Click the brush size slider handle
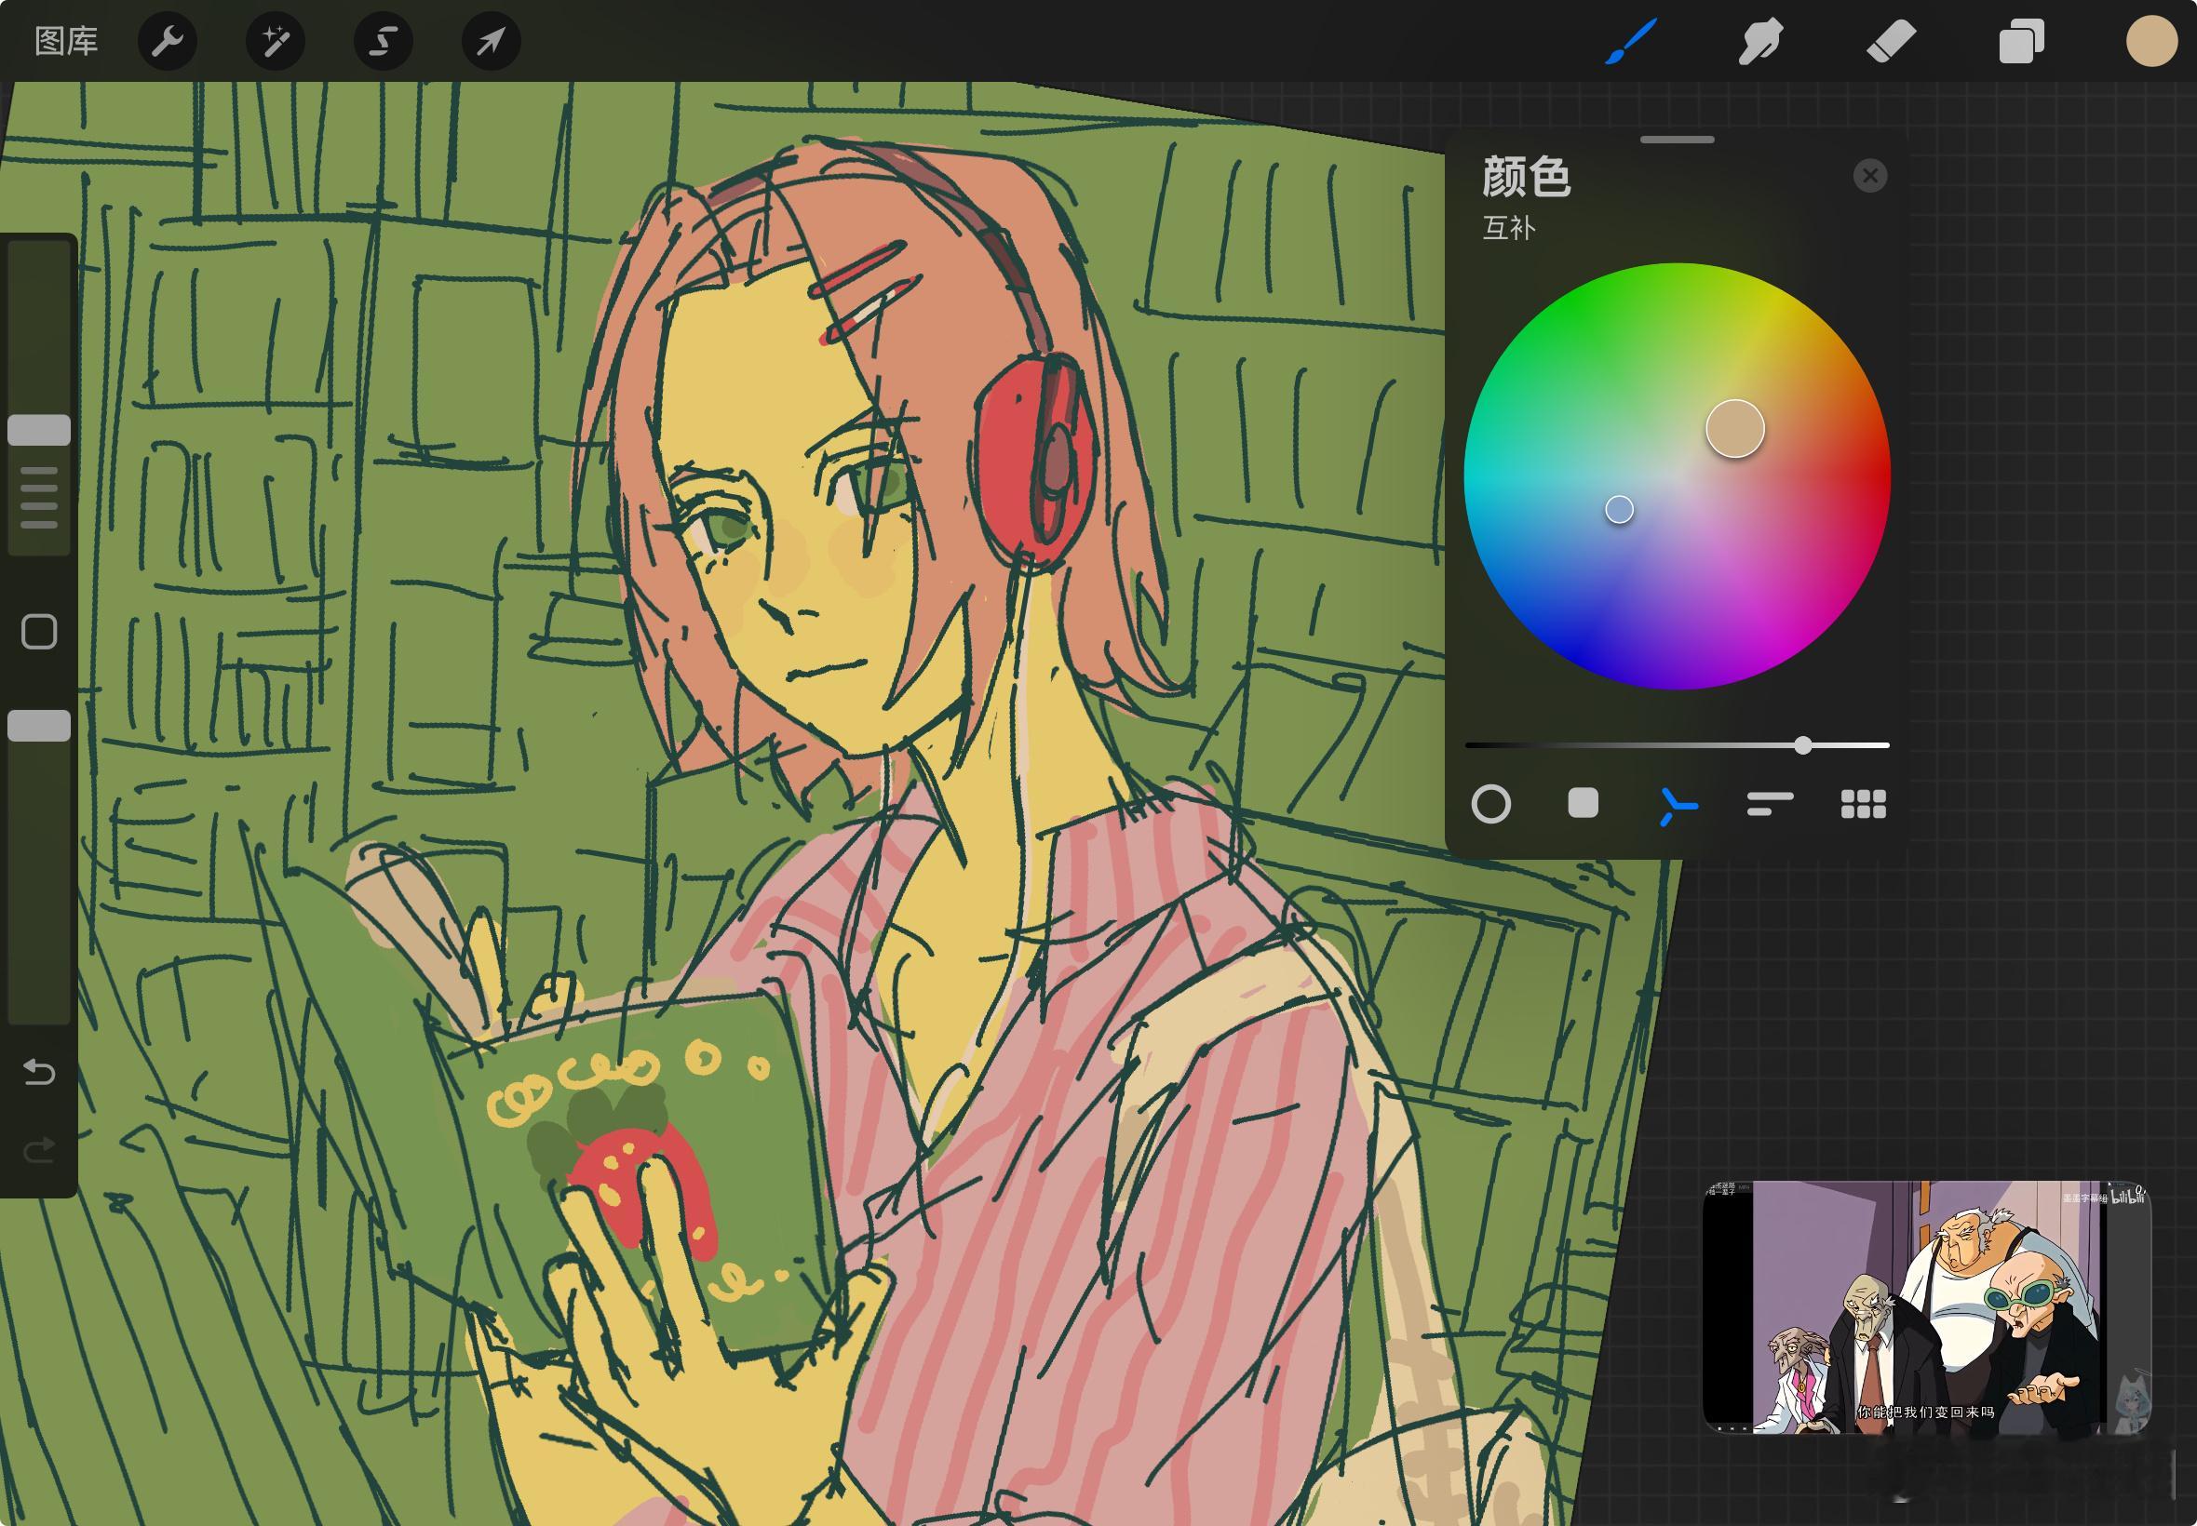The image size is (2197, 1526). pyautogui.click(x=39, y=430)
